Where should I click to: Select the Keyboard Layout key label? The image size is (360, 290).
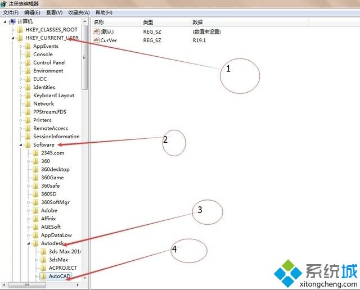[x=54, y=96]
